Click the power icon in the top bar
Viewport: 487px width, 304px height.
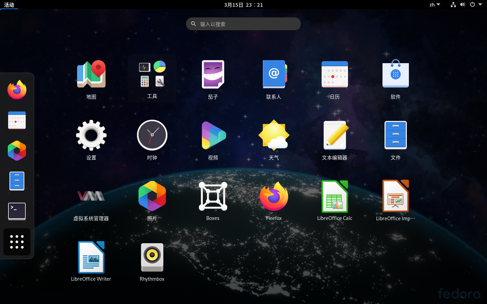point(472,5)
